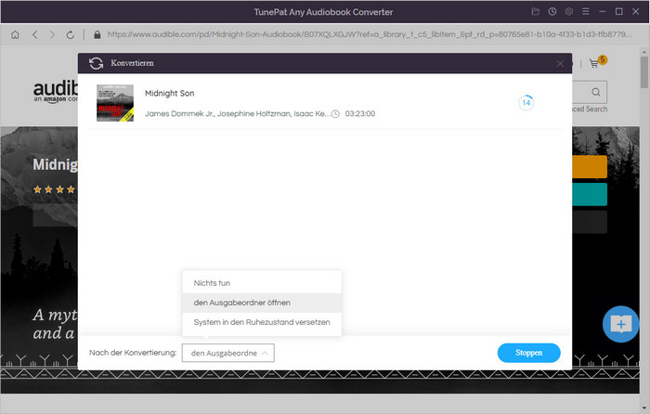Navigate back in browser toolbar

[x=35, y=35]
